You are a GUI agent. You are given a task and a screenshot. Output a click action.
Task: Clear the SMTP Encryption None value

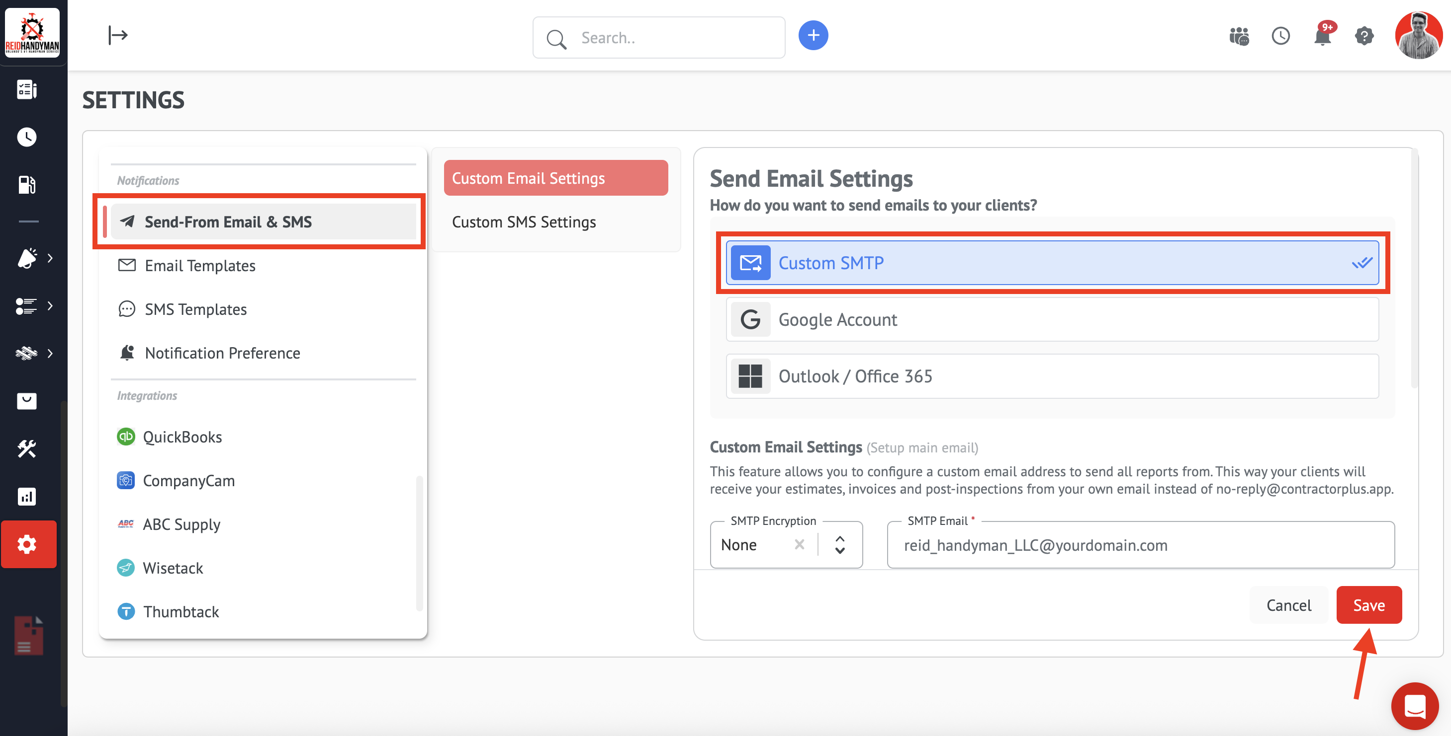(x=799, y=545)
